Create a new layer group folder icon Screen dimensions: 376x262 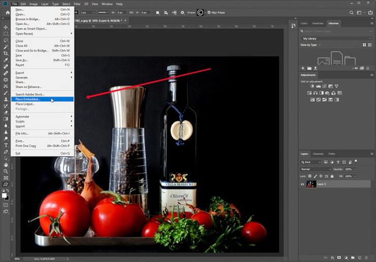tap(352, 257)
